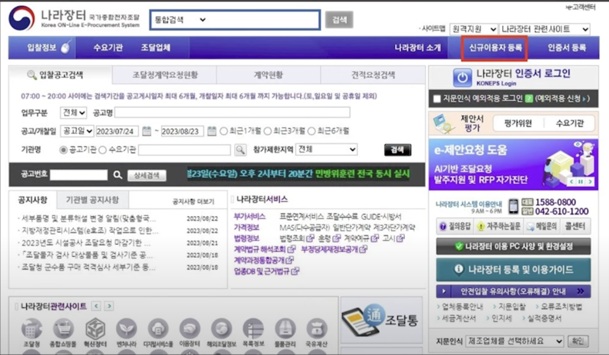Viewport: 609px width, 355px height.
Task: Open 나라장터 이용 PC 사양 및 환경설정
Action: 513,246
